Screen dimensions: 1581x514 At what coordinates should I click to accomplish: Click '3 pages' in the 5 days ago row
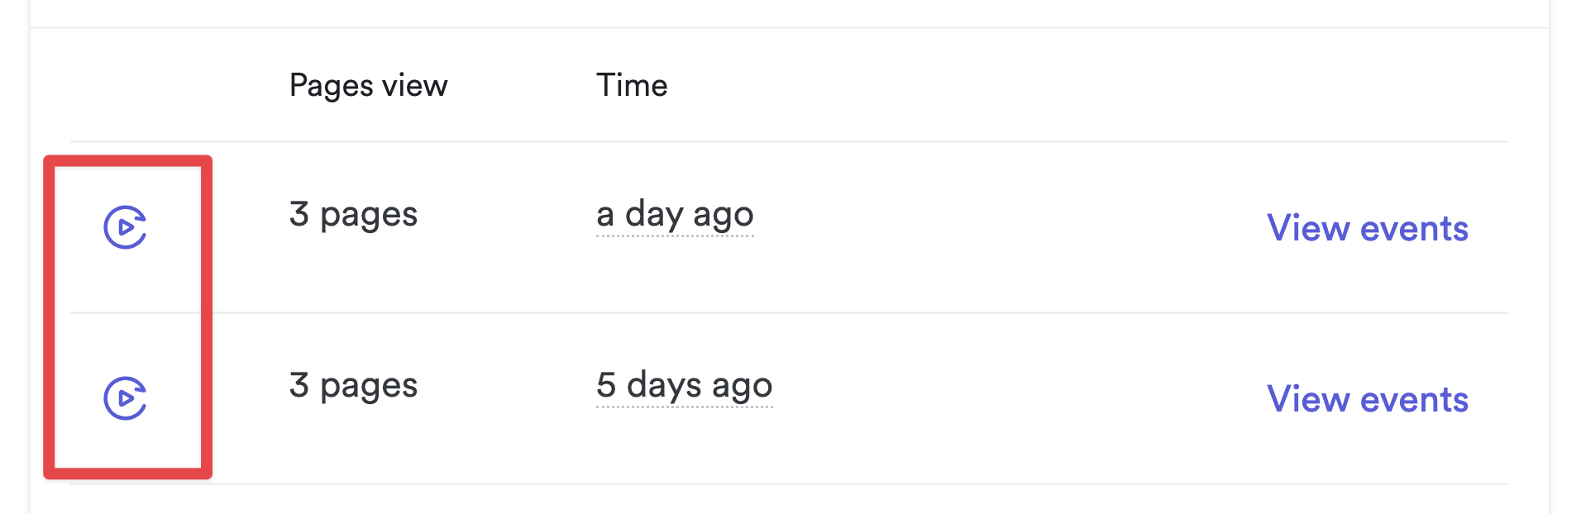(x=353, y=386)
